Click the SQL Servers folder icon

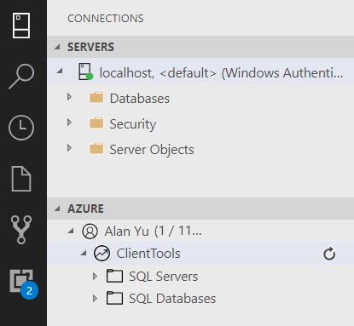[114, 276]
